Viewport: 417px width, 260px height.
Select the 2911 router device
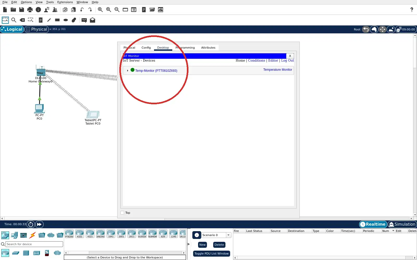[x=132, y=234]
